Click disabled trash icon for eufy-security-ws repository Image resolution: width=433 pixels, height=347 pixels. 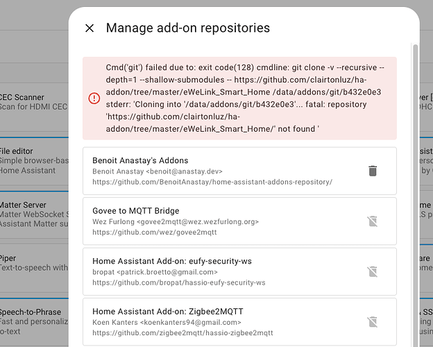tap(373, 271)
